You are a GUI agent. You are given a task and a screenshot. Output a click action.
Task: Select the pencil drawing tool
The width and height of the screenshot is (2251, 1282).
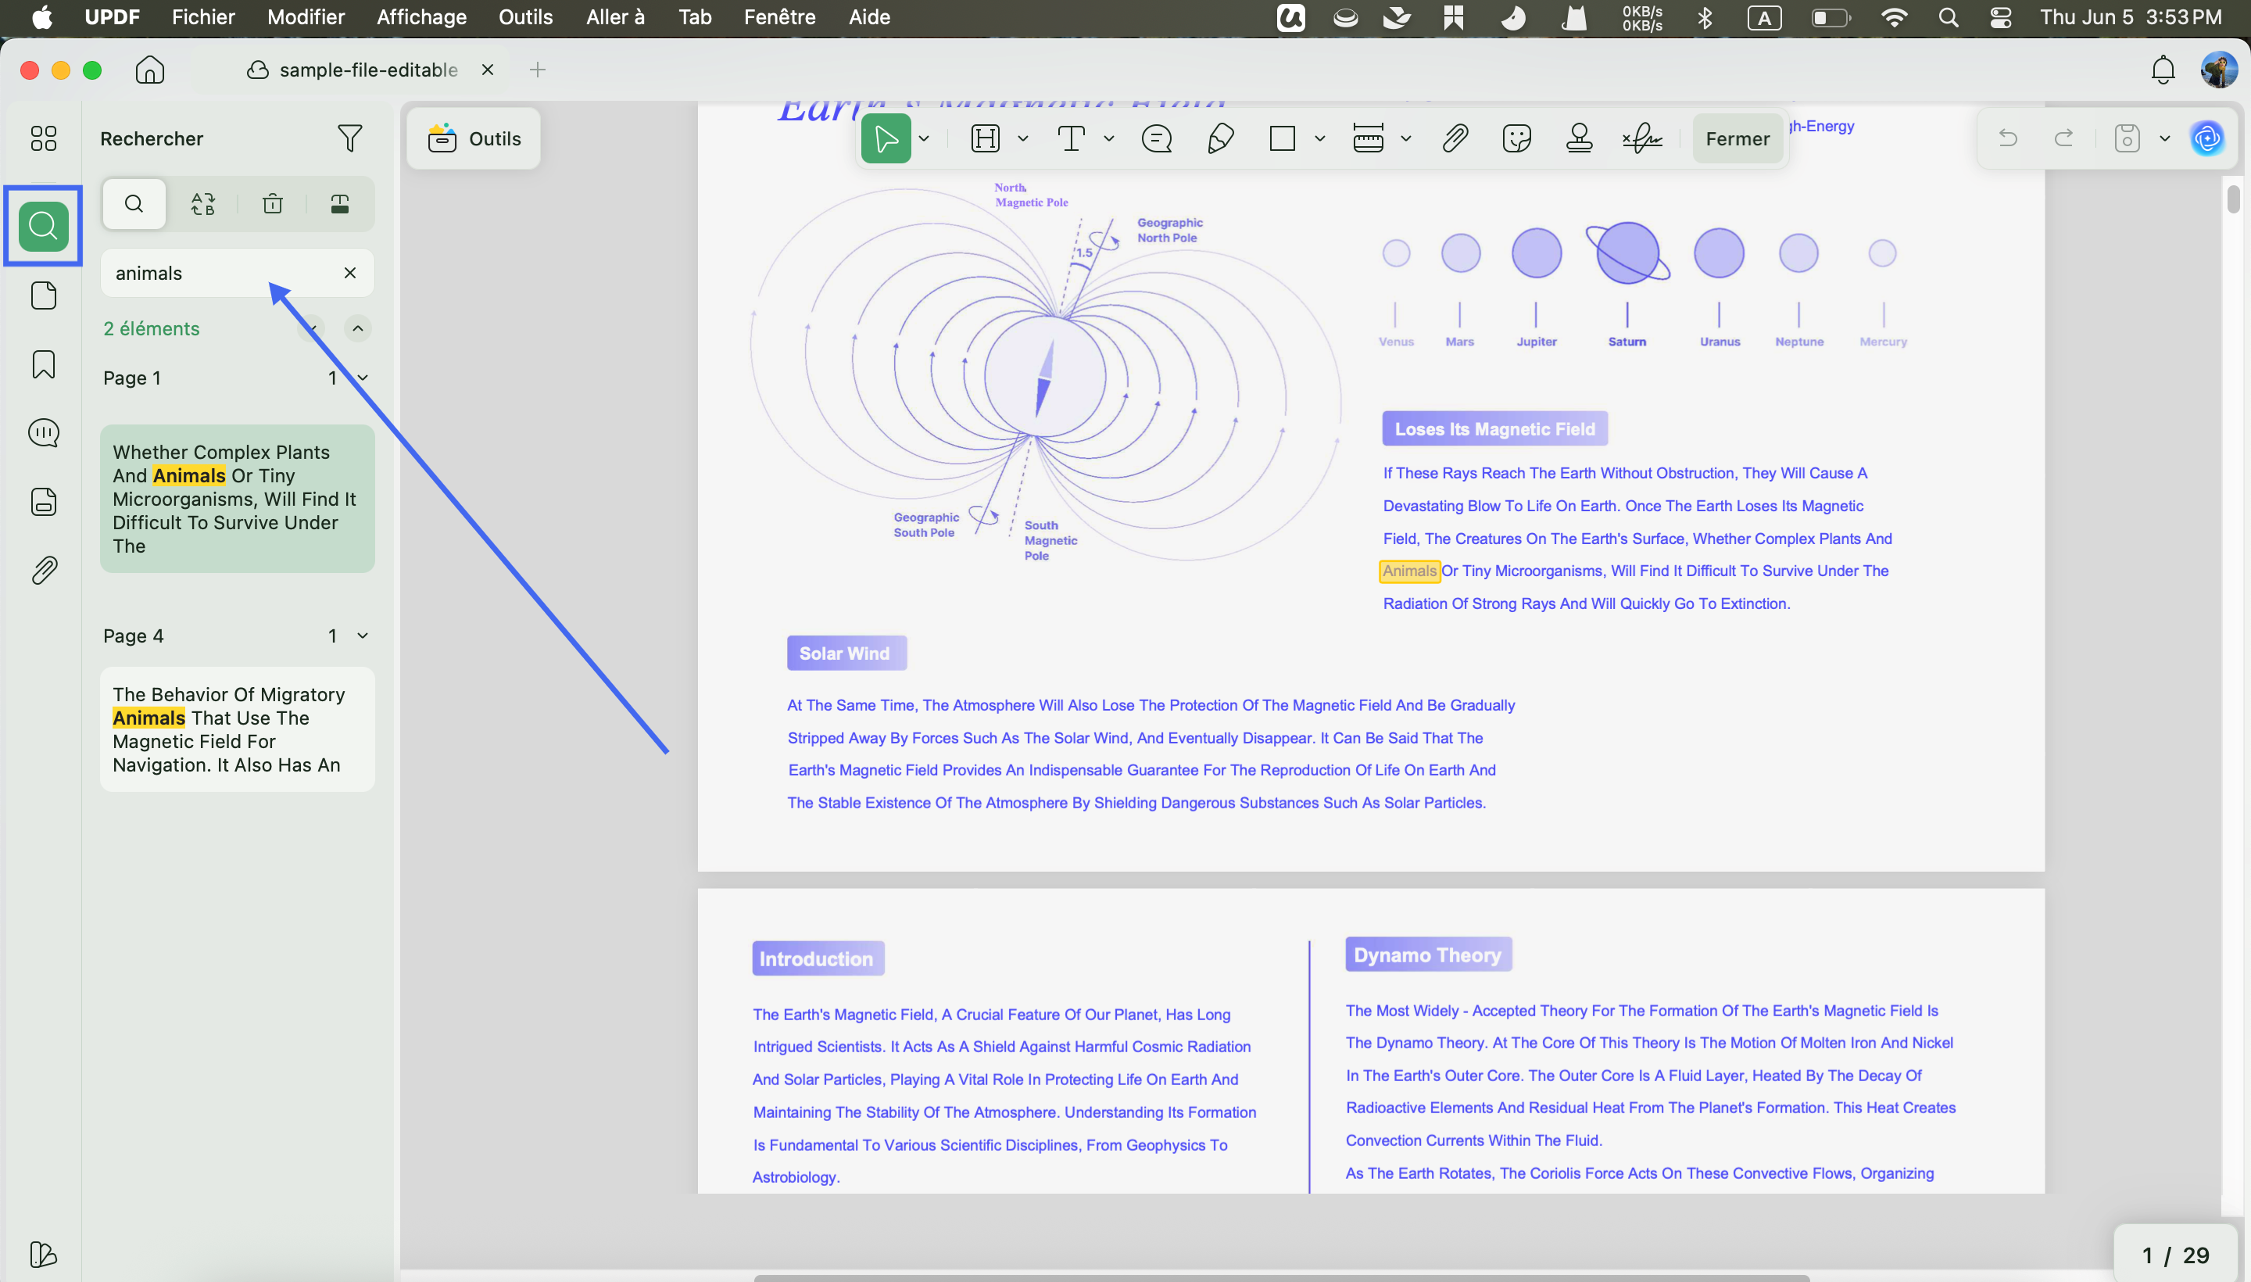[x=1219, y=138]
